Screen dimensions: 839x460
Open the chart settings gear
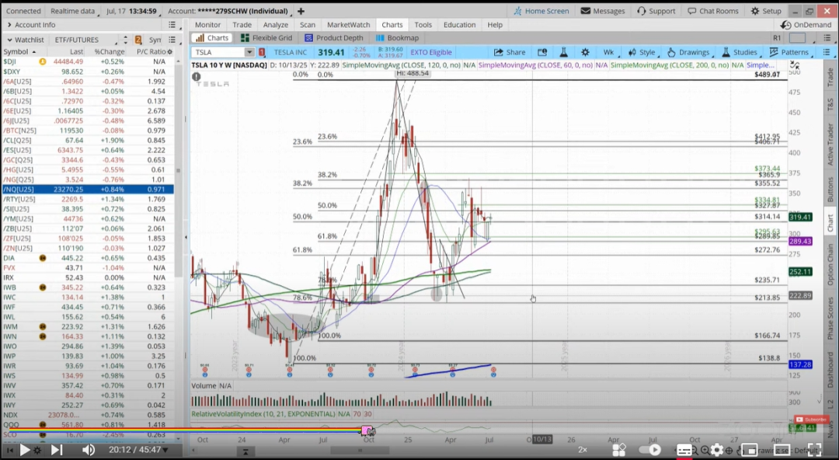[585, 52]
